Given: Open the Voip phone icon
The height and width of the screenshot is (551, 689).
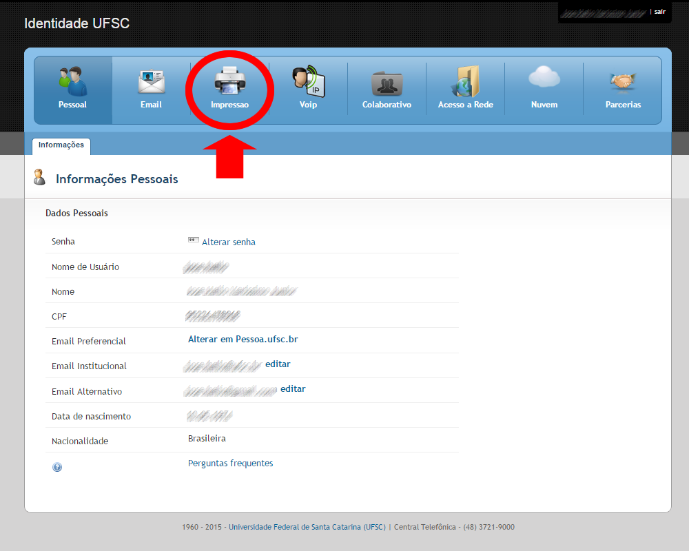Looking at the screenshot, I should (x=309, y=81).
